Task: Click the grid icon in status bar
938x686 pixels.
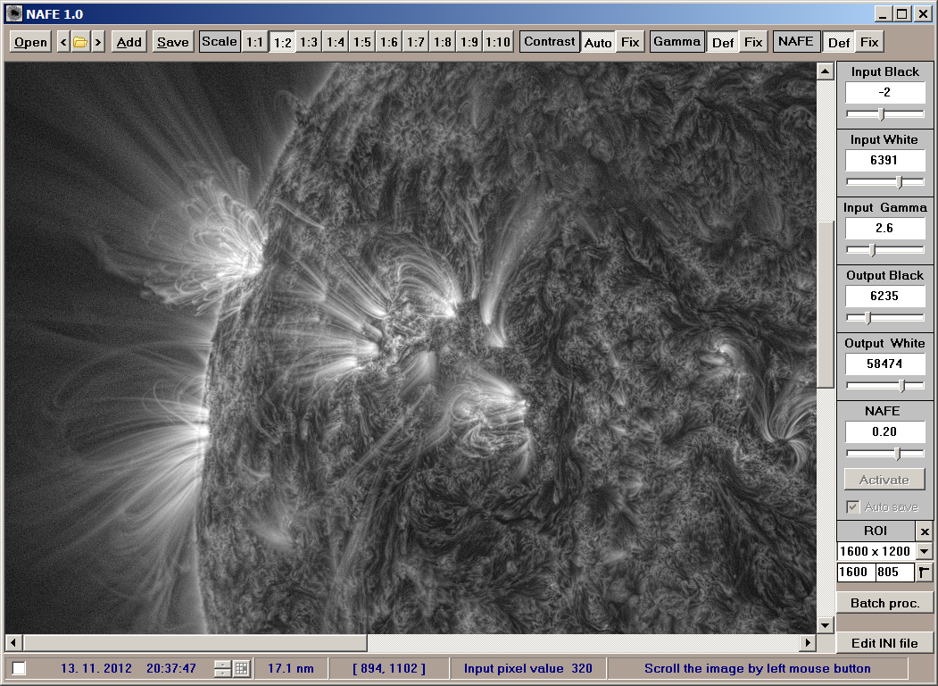Action: (241, 668)
